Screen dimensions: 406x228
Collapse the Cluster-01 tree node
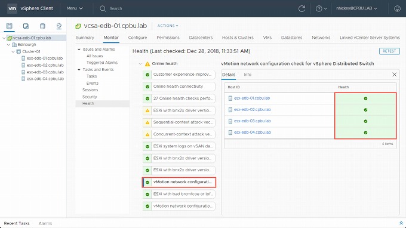13,51
